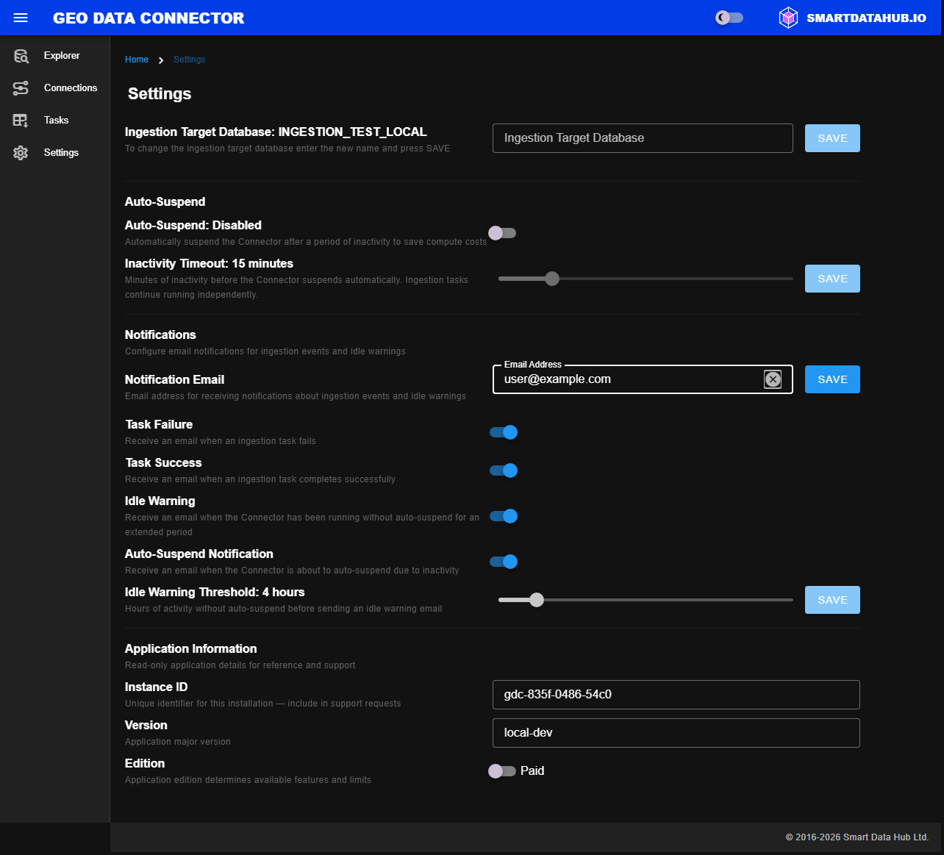The height and width of the screenshot is (855, 944).
Task: Click 'Ingestion Target Database: INGESTION_TEST_LOCAL' heading
Action: point(276,132)
